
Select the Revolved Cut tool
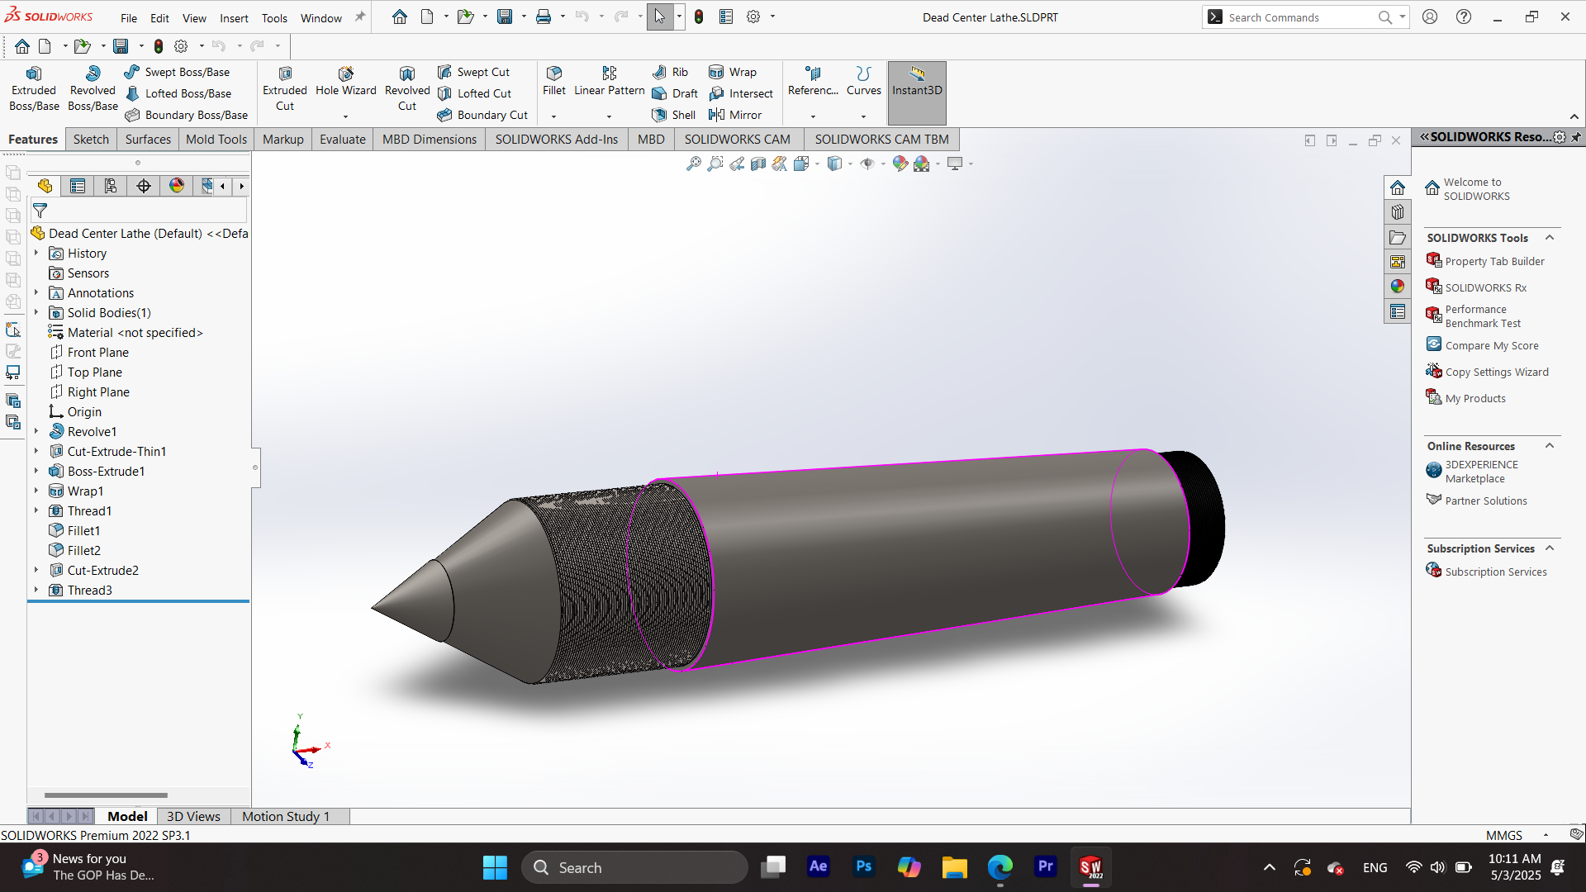[407, 89]
